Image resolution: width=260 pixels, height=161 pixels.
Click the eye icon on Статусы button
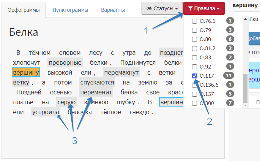pos(149,8)
